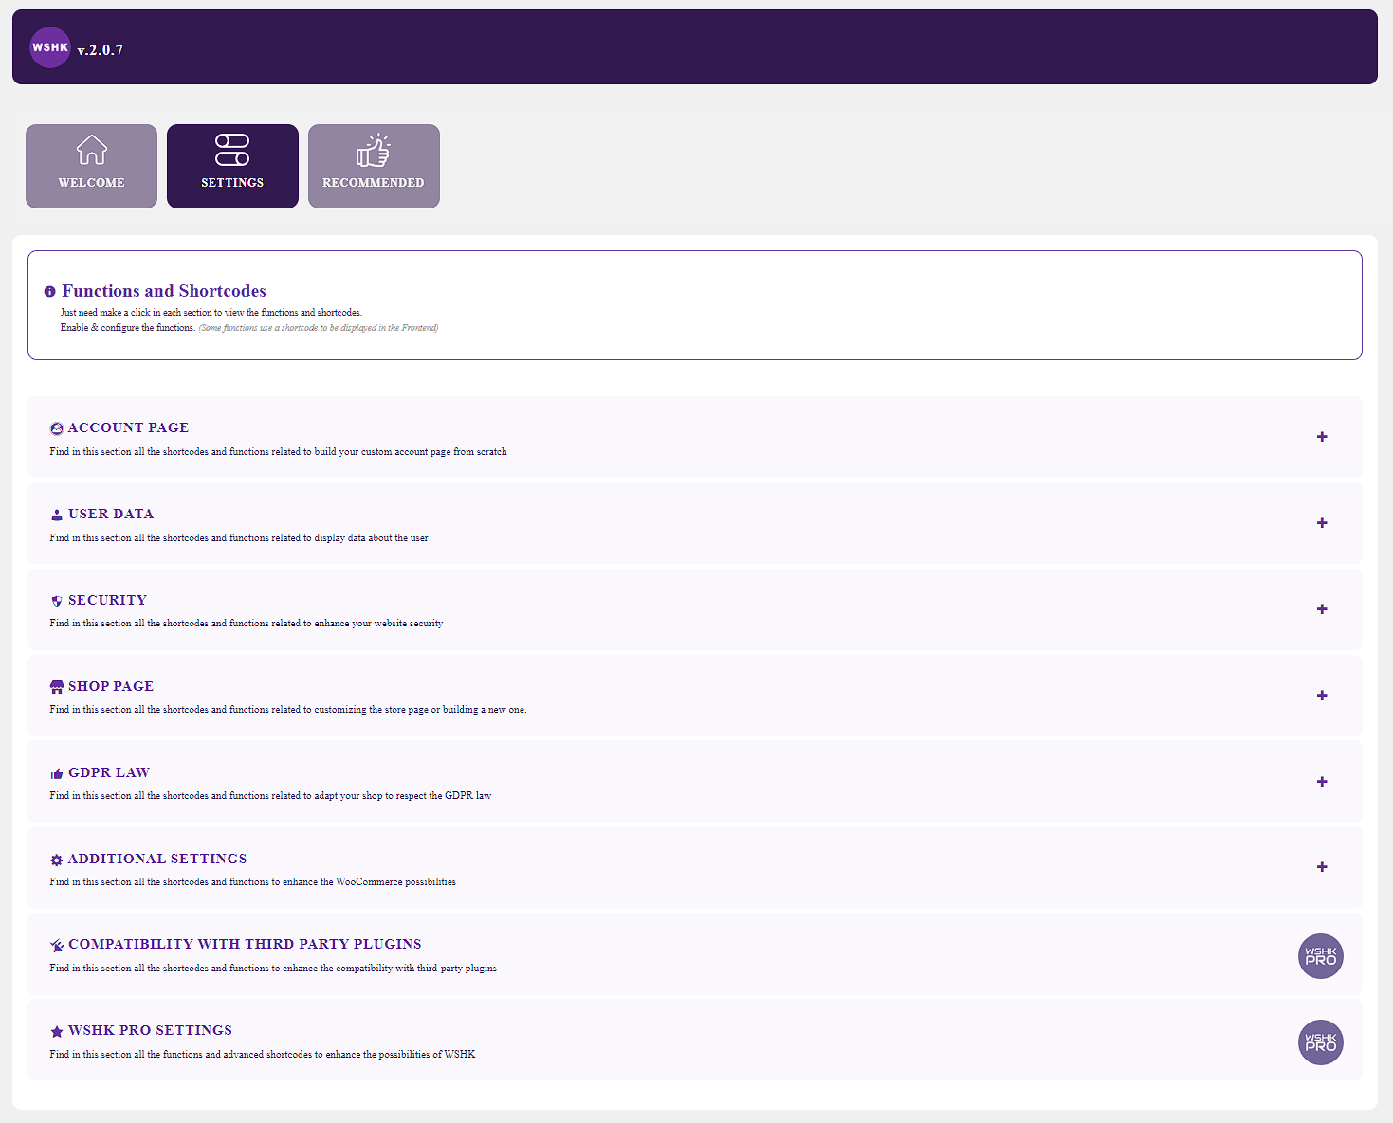Click description about respecting the GDPR law
The width and height of the screenshot is (1393, 1123).
[x=270, y=796]
